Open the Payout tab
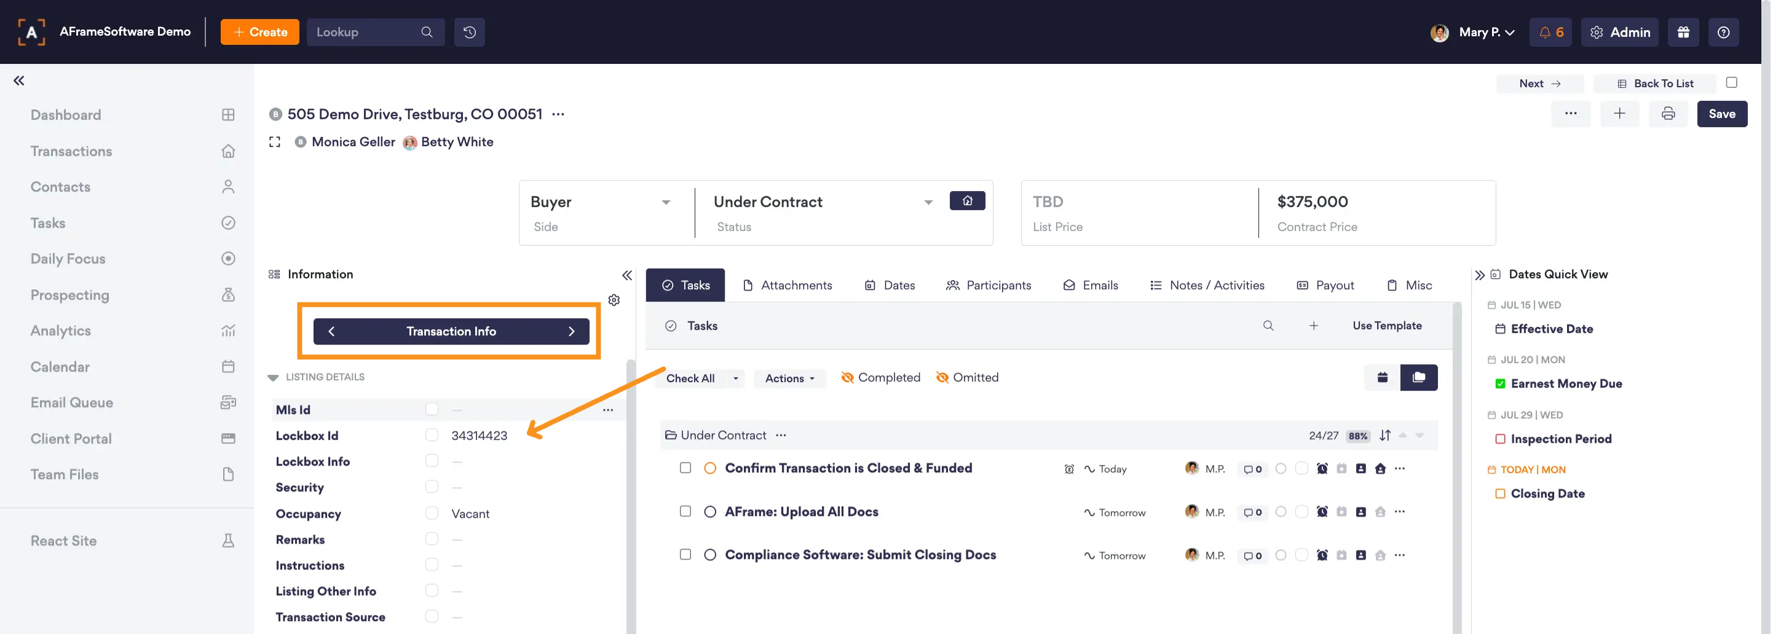 point(1325,286)
